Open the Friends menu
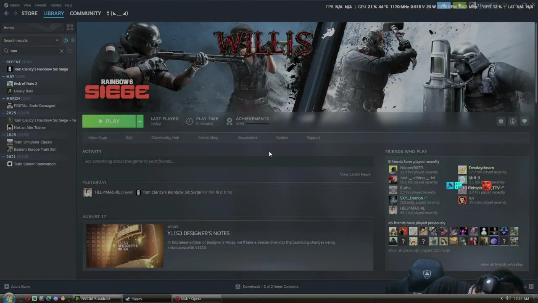Viewport: 538px width, 303px height. (41, 5)
